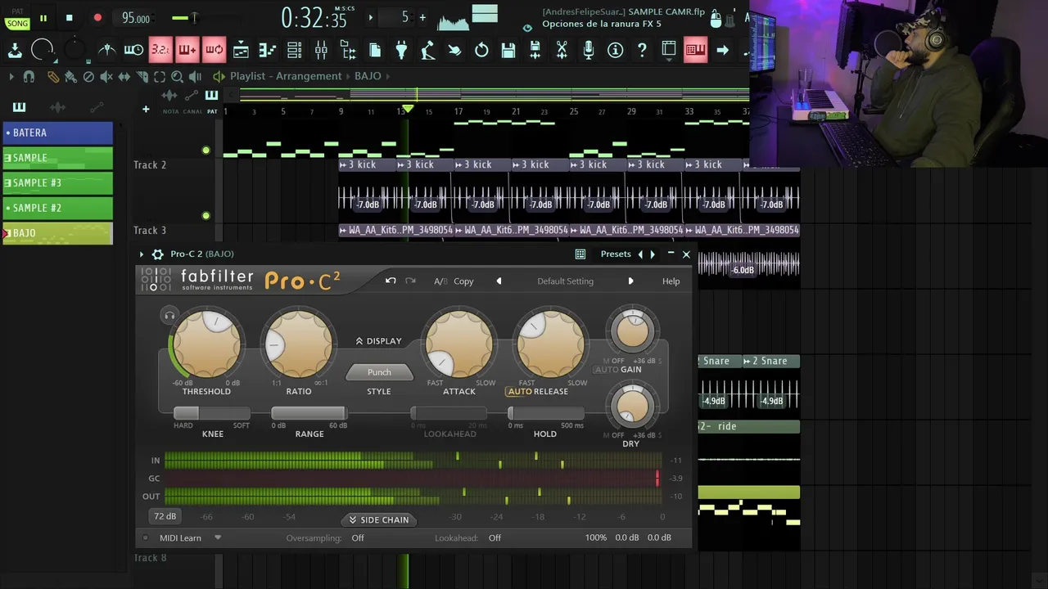The width and height of the screenshot is (1048, 589).
Task: Open the Punch style selector
Action: [379, 372]
